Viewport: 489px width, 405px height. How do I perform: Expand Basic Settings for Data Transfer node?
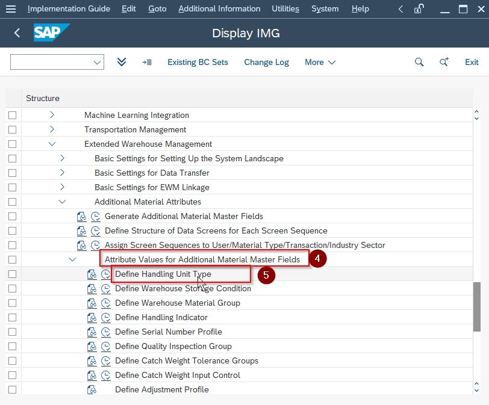[x=62, y=172]
